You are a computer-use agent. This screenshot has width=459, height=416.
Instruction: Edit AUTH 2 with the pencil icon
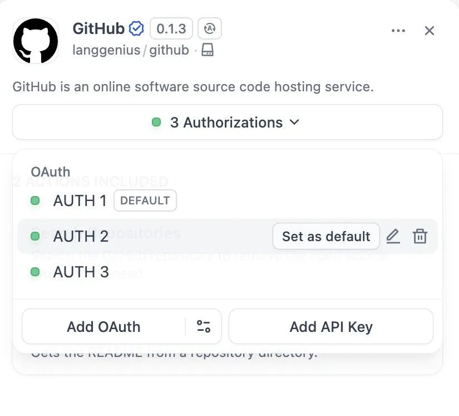click(x=393, y=236)
